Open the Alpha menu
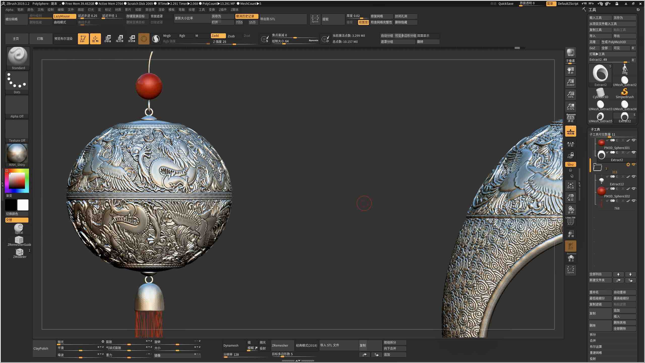This screenshot has width=645, height=363. 9,10
